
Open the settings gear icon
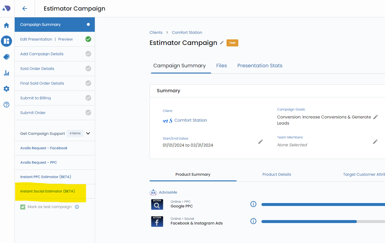point(6,89)
